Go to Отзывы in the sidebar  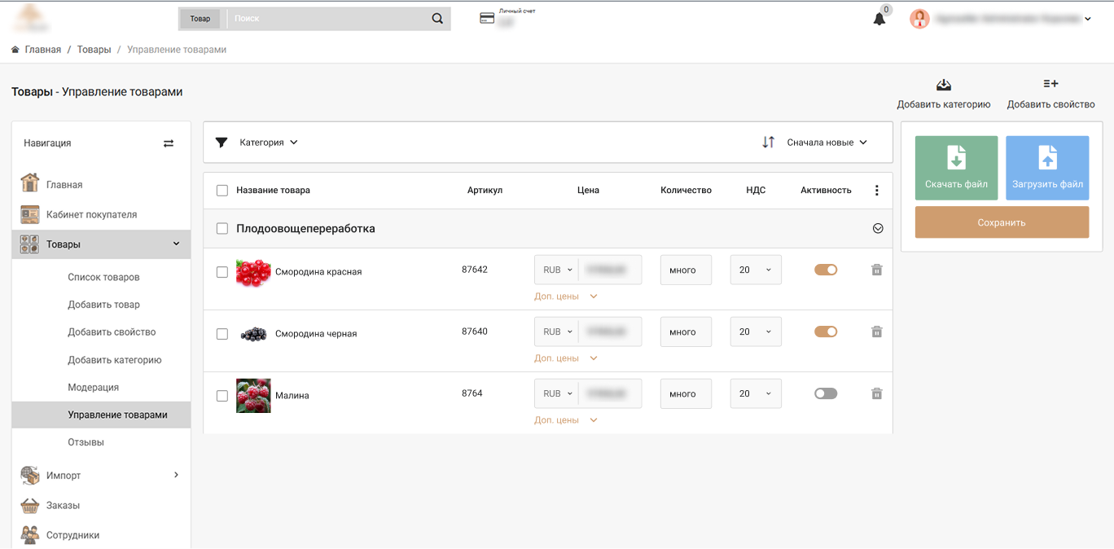click(86, 442)
